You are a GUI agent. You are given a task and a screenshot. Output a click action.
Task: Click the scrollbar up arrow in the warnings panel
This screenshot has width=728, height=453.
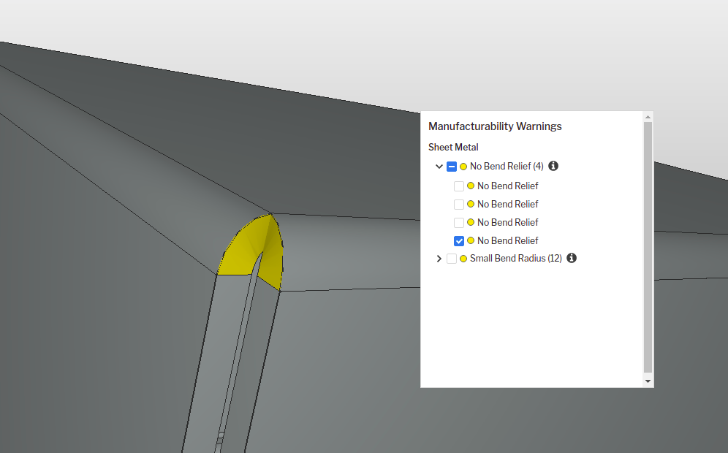click(648, 116)
